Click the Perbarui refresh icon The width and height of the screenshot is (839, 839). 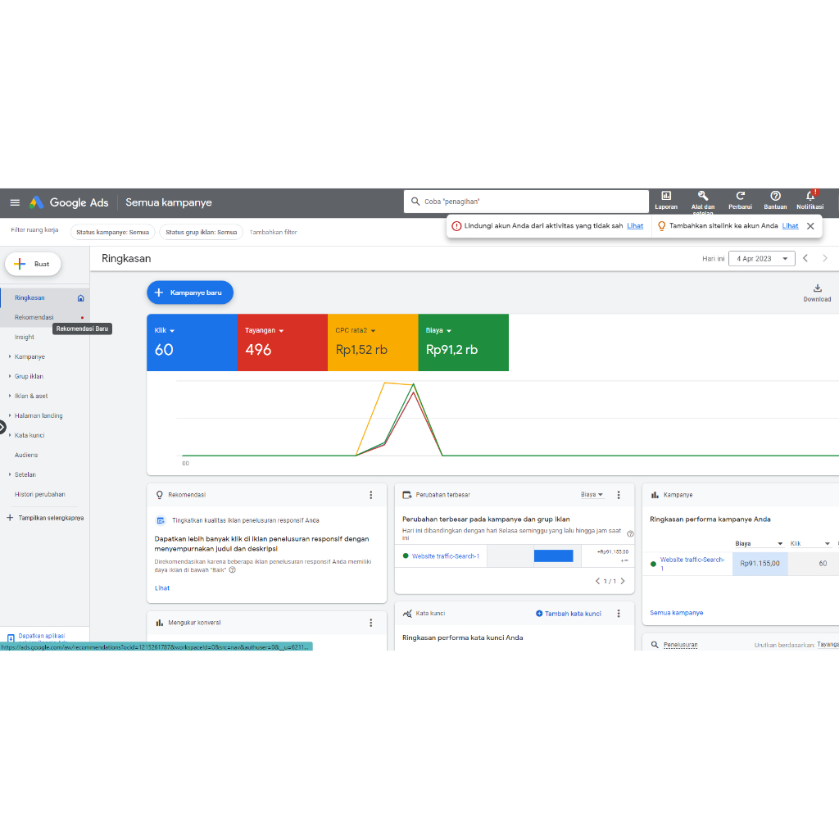(740, 199)
